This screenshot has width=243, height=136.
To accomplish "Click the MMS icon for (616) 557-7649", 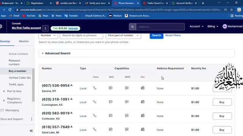I will point(126,129).
